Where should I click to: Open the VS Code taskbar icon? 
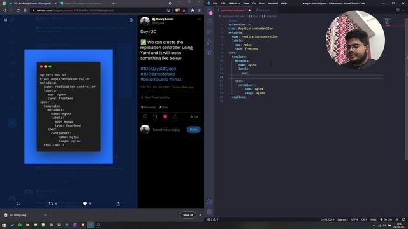click(91, 225)
